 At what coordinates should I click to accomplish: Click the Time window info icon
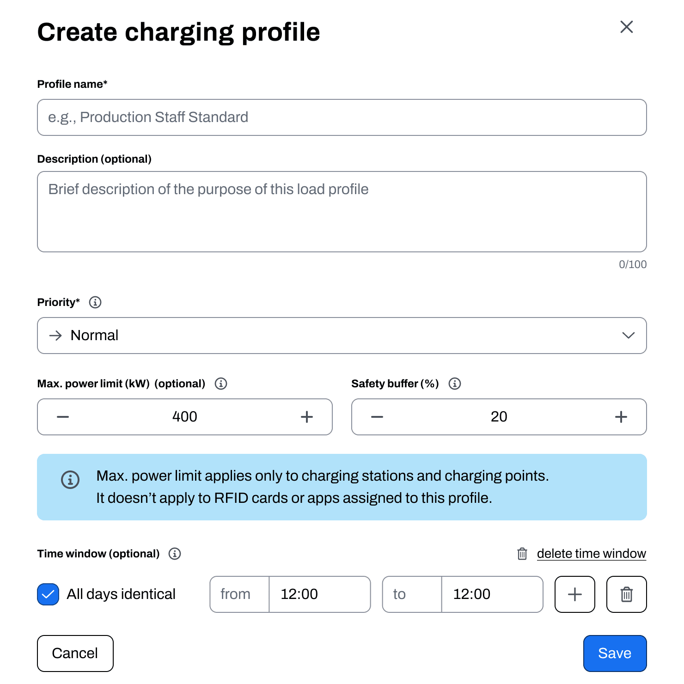point(175,554)
